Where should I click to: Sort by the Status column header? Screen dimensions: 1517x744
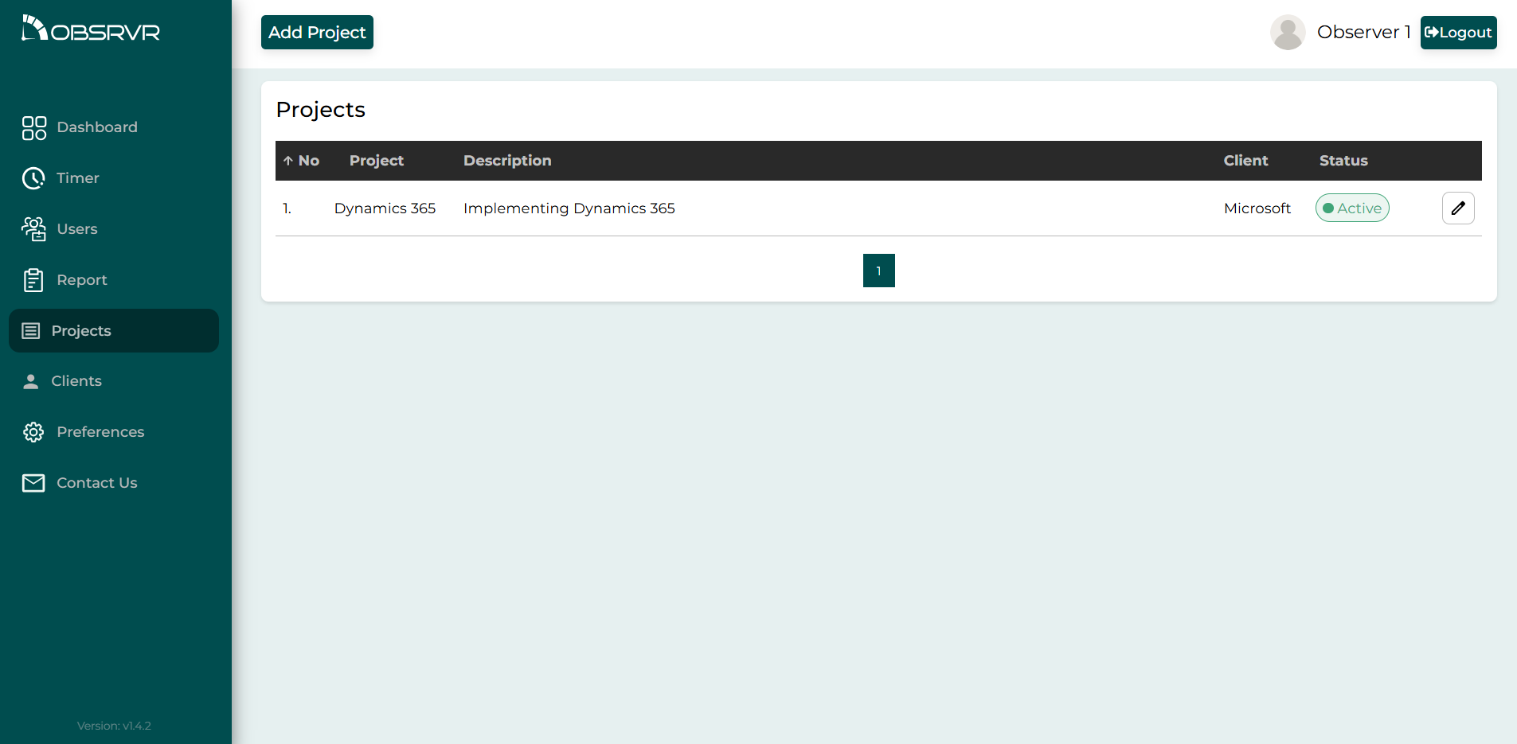coord(1343,161)
